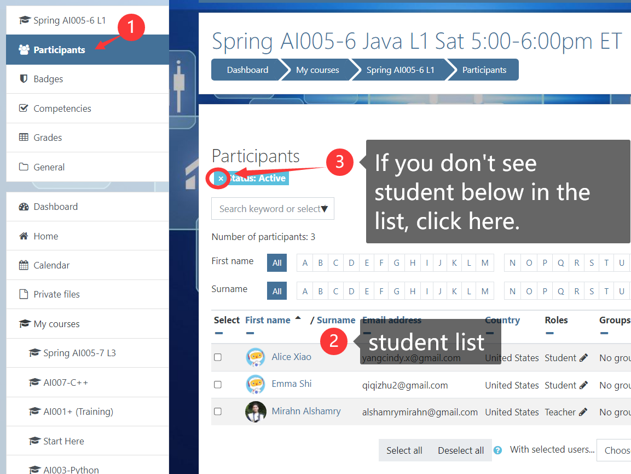Collapse the Select column using its dash icon
The height and width of the screenshot is (474, 631).
[219, 333]
